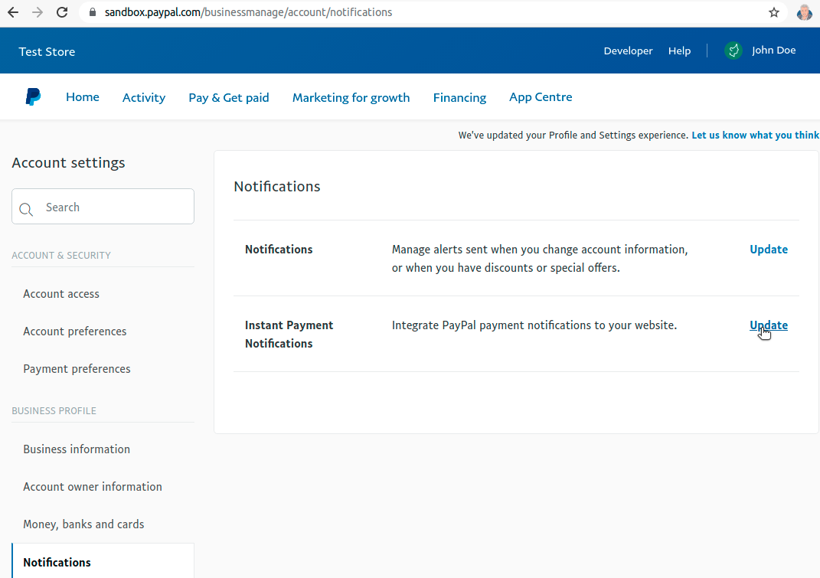Click the padlock icon in the address bar

93,12
